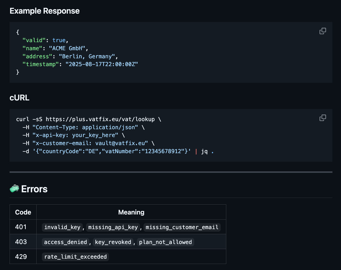Screen dimensions: 341x270
Task: Click the timestamp value in JSON response
Action: click(x=101, y=64)
